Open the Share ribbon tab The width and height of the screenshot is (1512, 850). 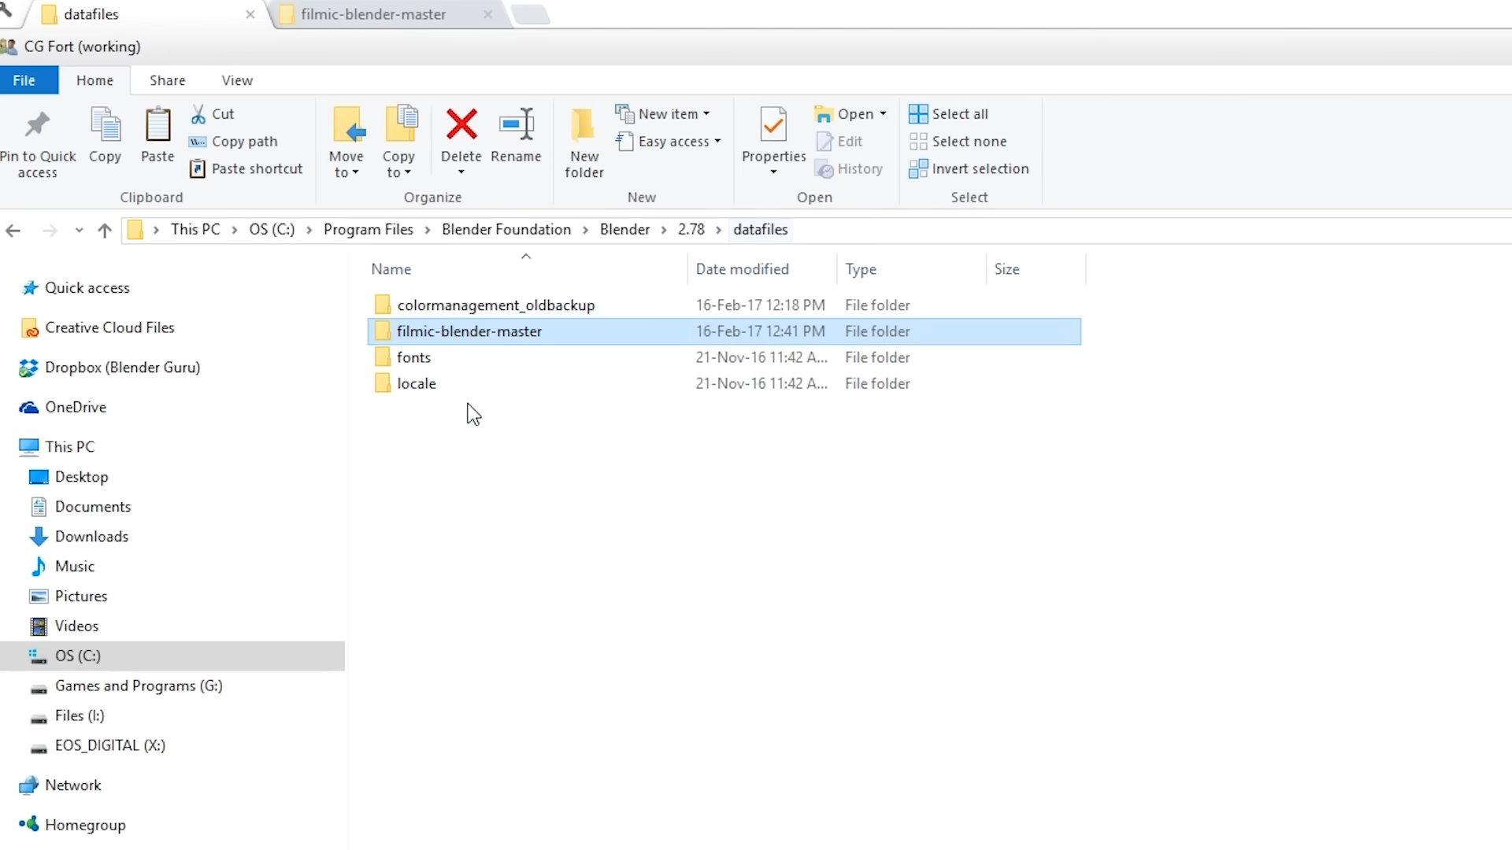[x=168, y=80]
